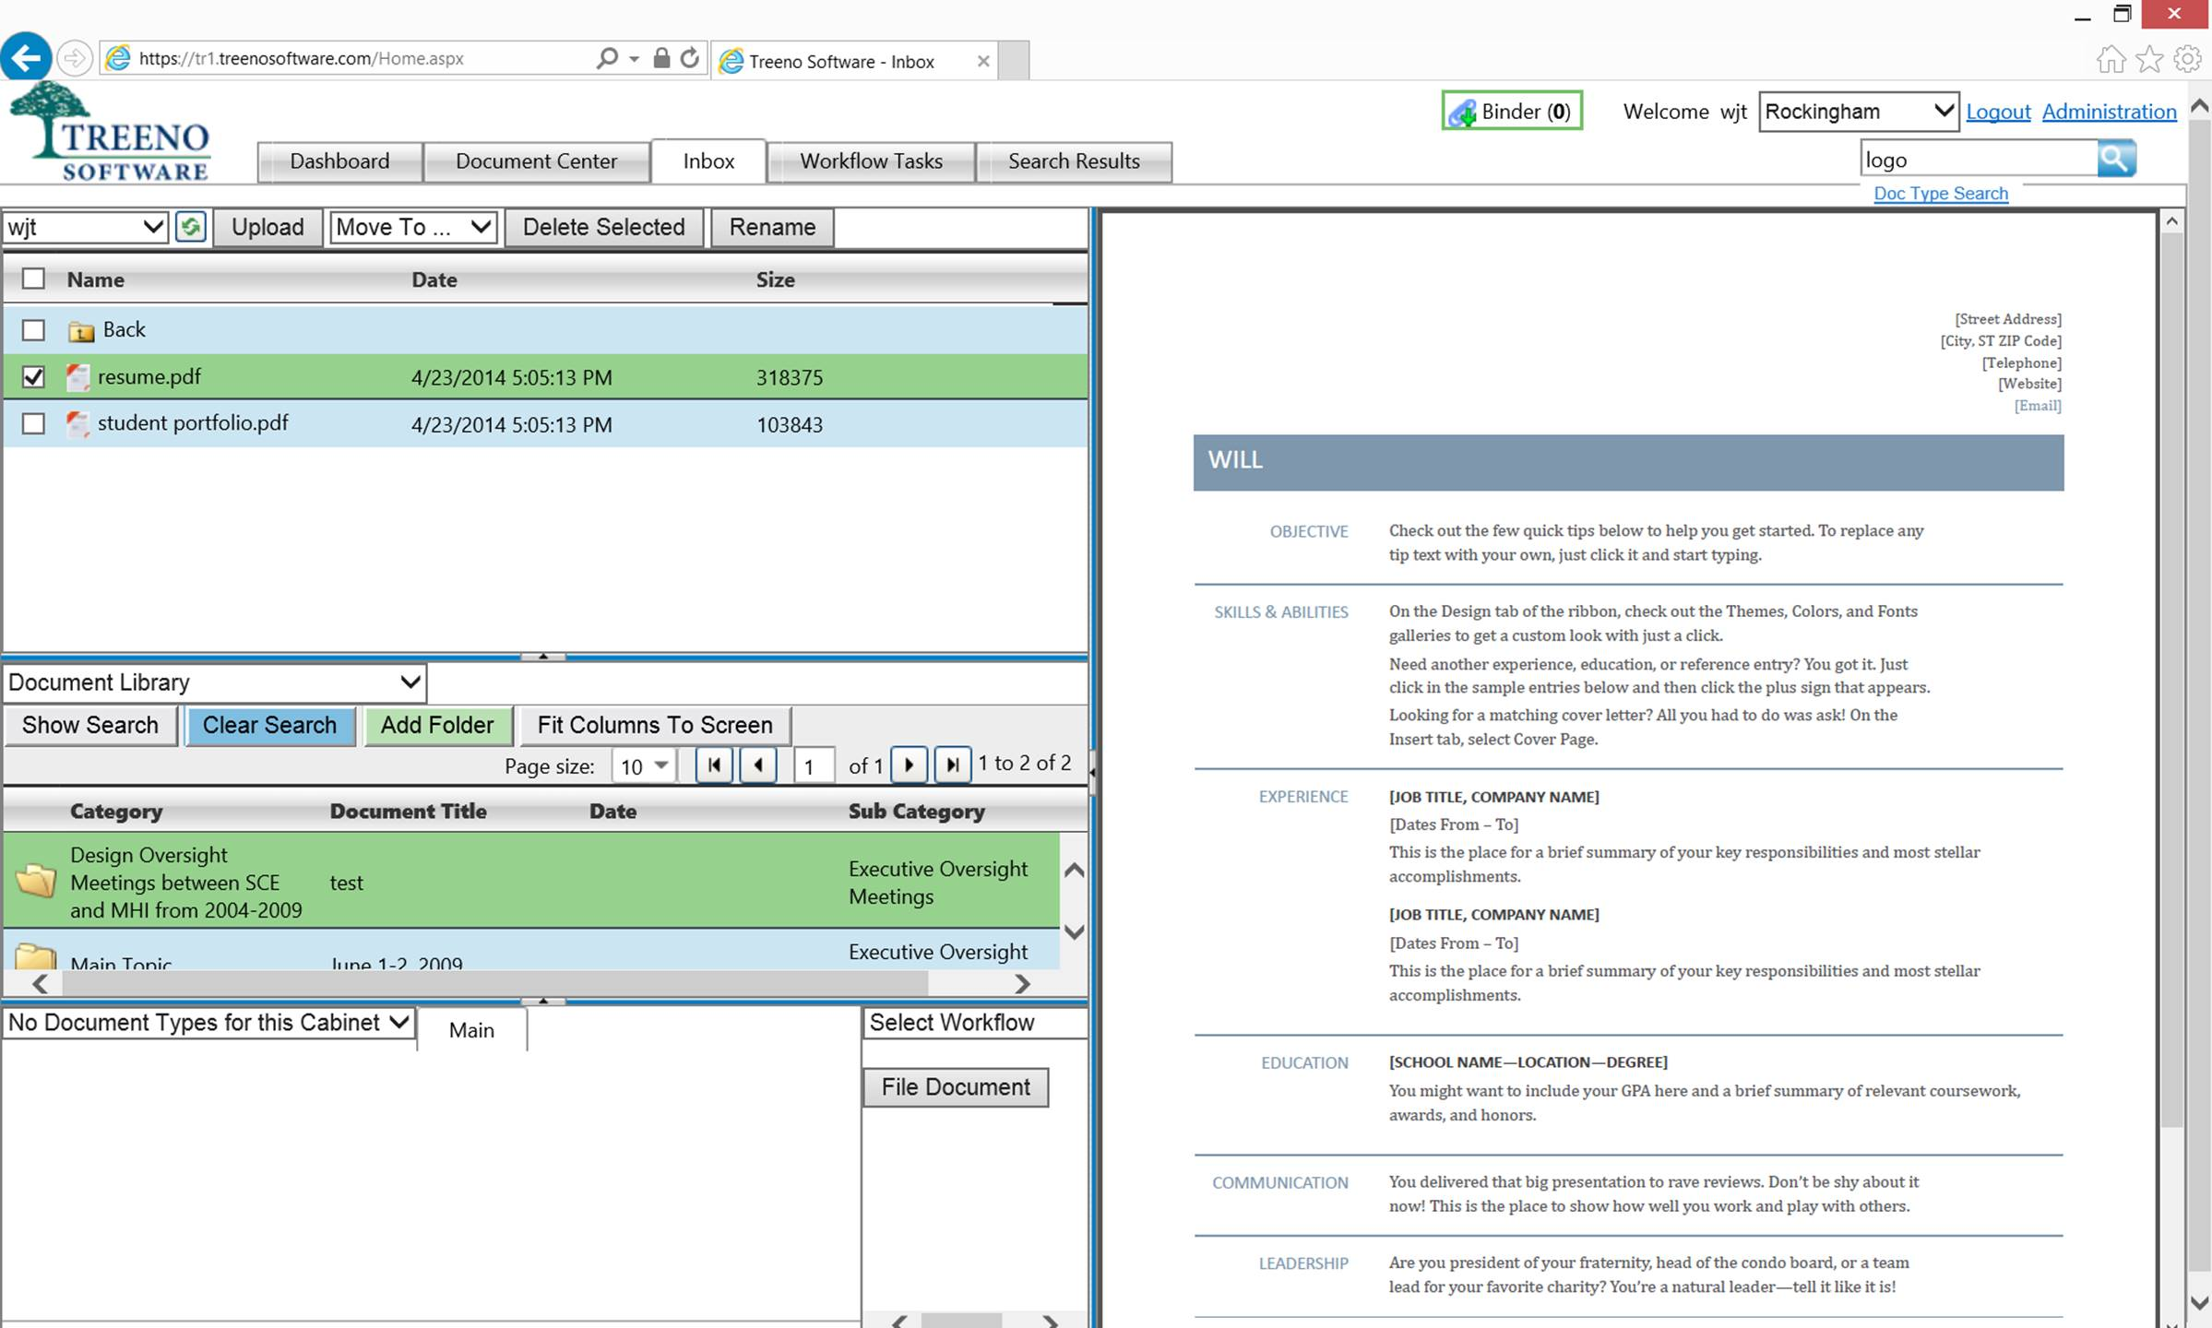
Task: Open the Workflow Tasks tab
Action: click(870, 161)
